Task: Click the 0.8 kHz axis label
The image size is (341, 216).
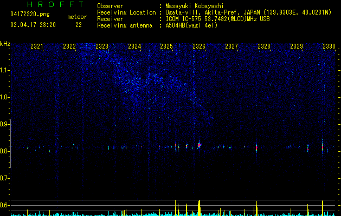Action: pyautogui.click(x=4, y=151)
